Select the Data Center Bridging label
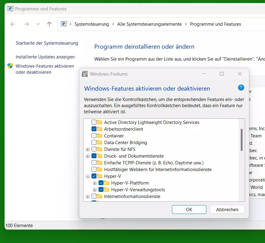 pos(126,143)
